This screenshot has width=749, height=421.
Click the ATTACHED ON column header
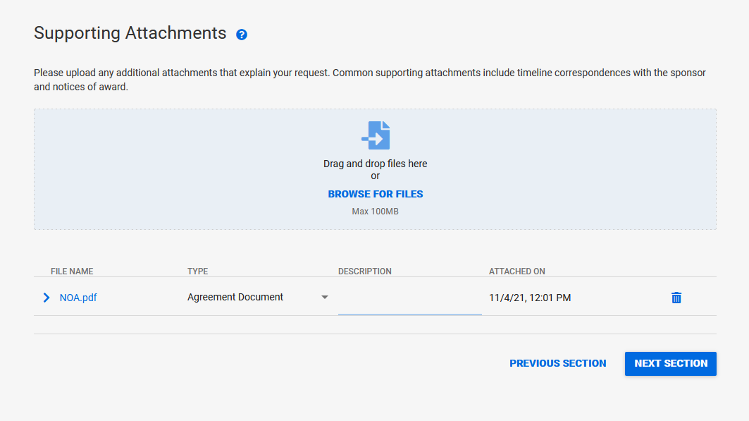coord(516,271)
